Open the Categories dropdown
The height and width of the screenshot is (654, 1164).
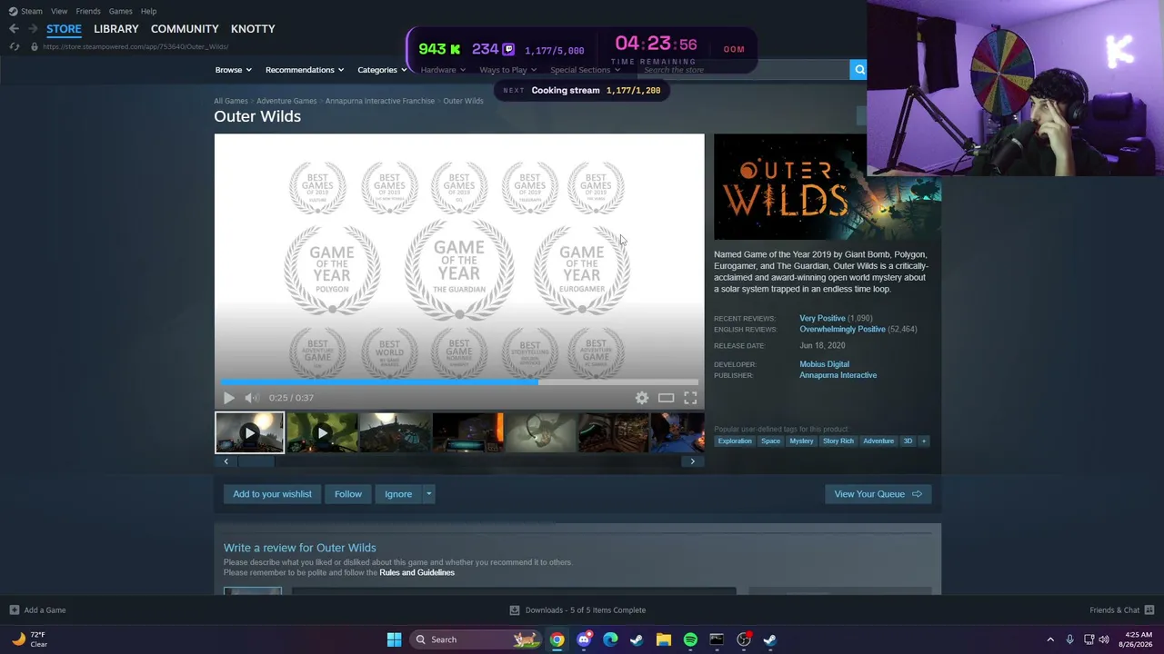point(382,70)
